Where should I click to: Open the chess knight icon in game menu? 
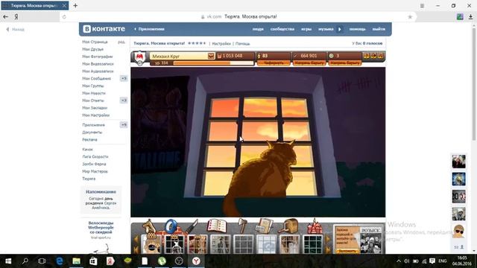pos(149,226)
